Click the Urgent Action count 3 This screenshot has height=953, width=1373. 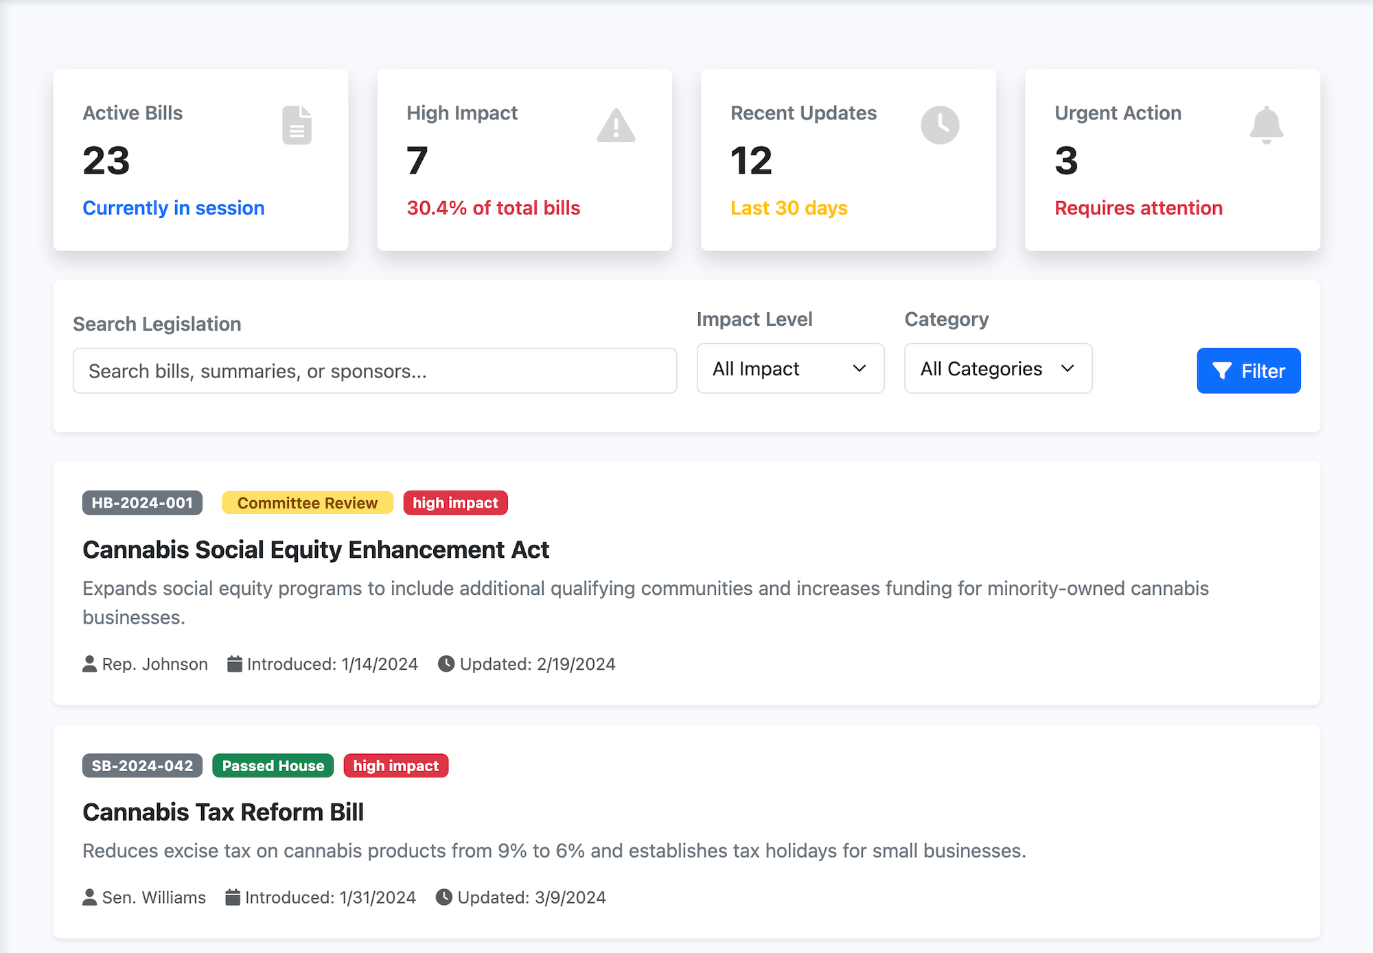point(1066,161)
